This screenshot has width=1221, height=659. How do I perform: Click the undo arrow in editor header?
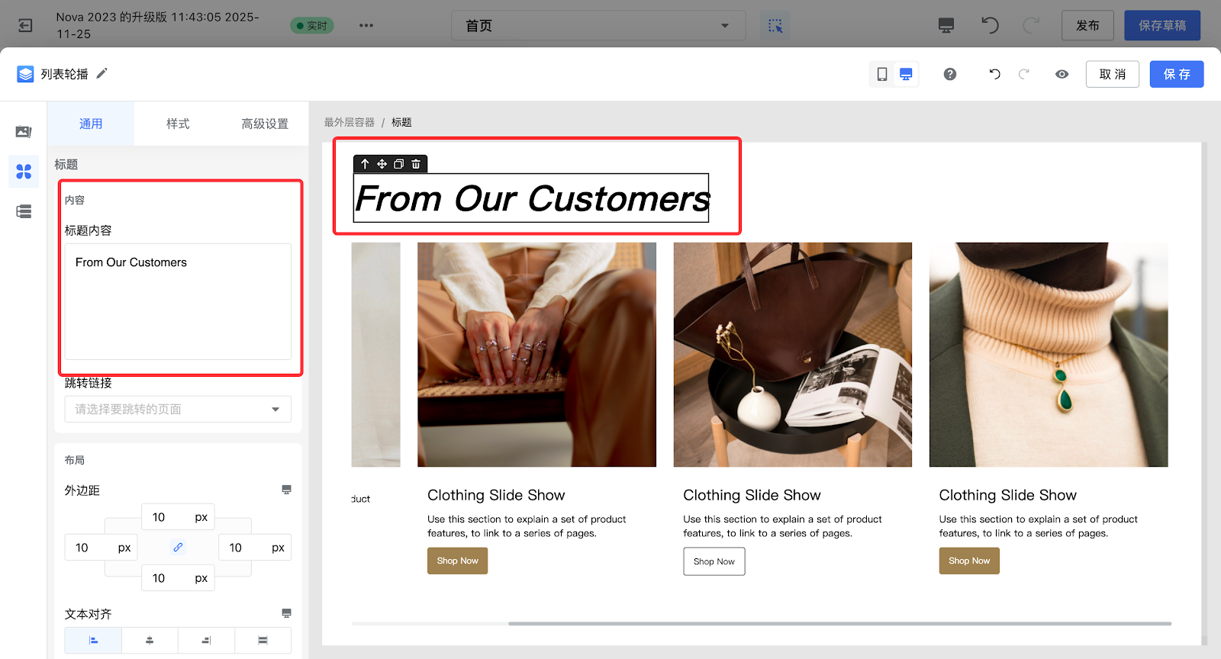(x=994, y=74)
